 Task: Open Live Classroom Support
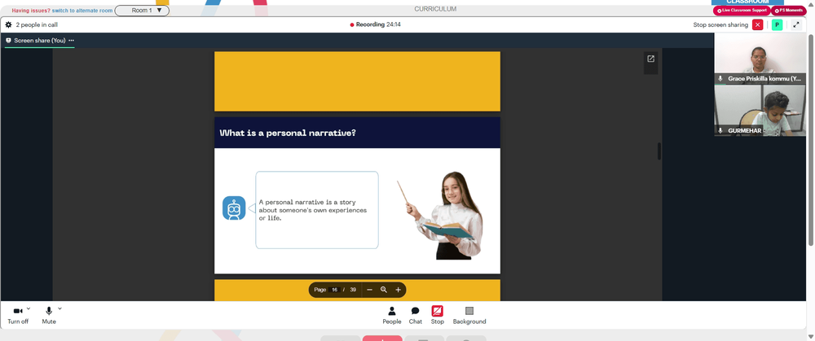742,11
